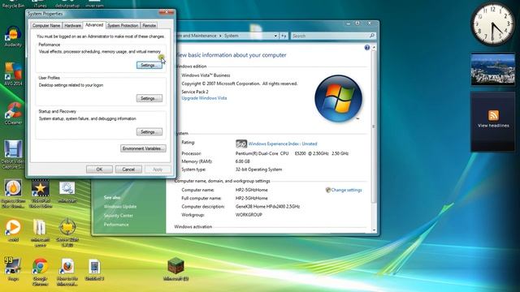Open View headlines in feed gadget
520x292 pixels.
click(x=493, y=126)
